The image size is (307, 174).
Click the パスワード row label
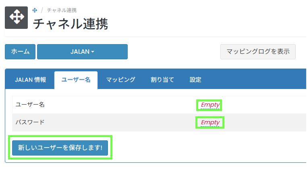point(30,122)
